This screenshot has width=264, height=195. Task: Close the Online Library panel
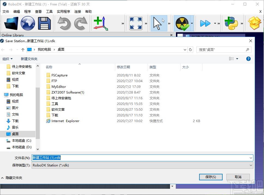tap(171, 35)
